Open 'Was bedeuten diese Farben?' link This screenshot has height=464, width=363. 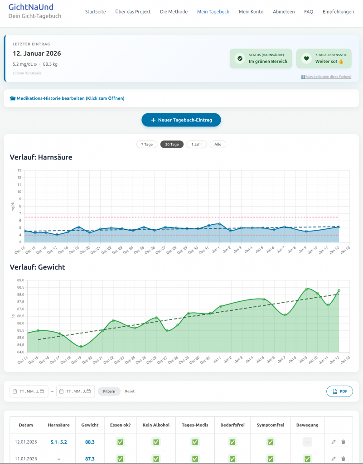pos(328,77)
